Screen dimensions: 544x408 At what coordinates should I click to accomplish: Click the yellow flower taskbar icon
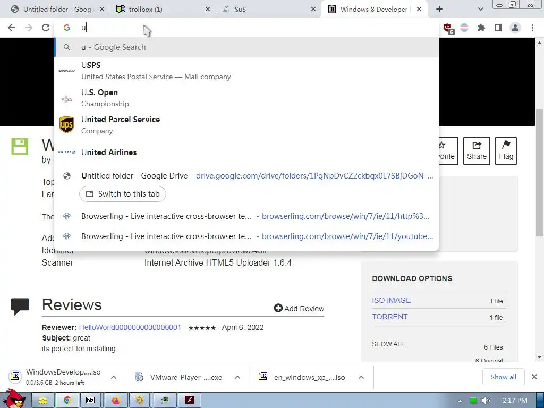[43, 400]
